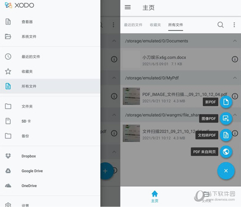Tap the PDF from webpage globe button
This screenshot has width=241, height=207.
coord(226,152)
